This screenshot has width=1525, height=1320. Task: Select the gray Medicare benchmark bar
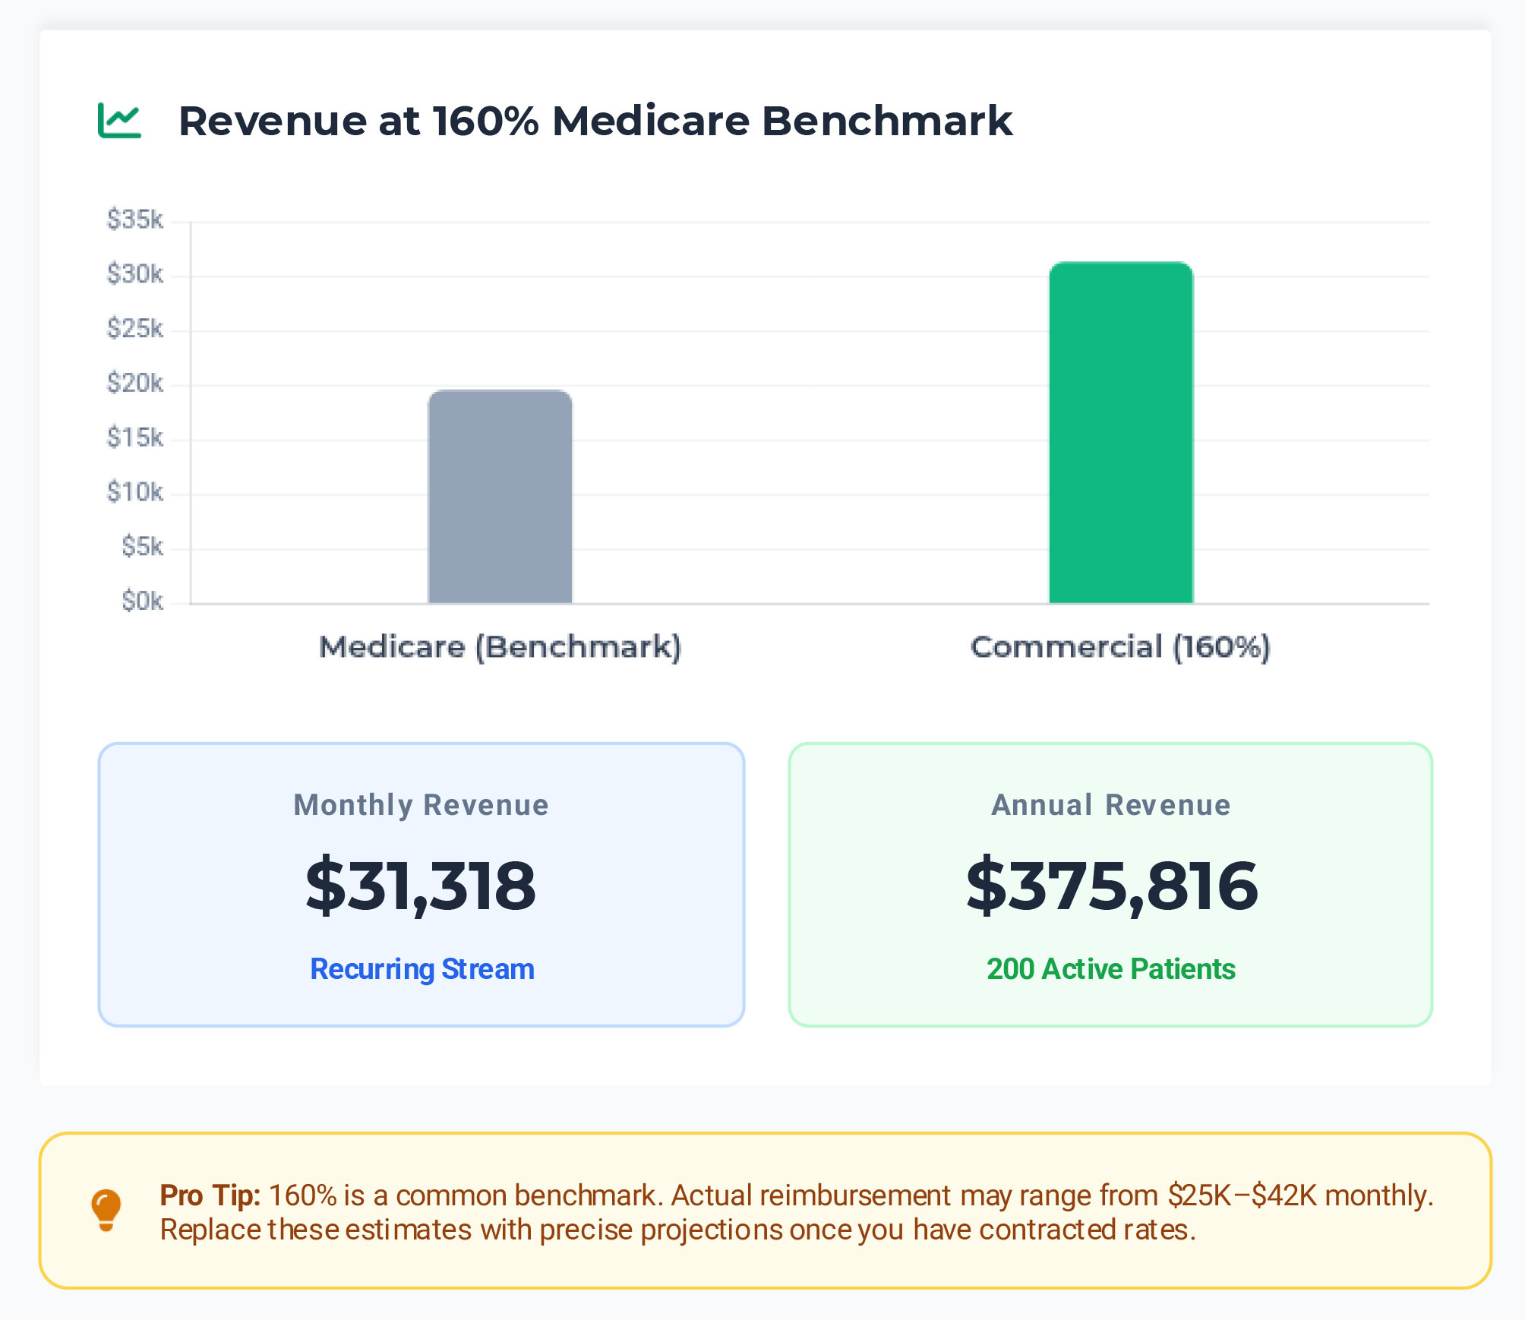tap(500, 497)
